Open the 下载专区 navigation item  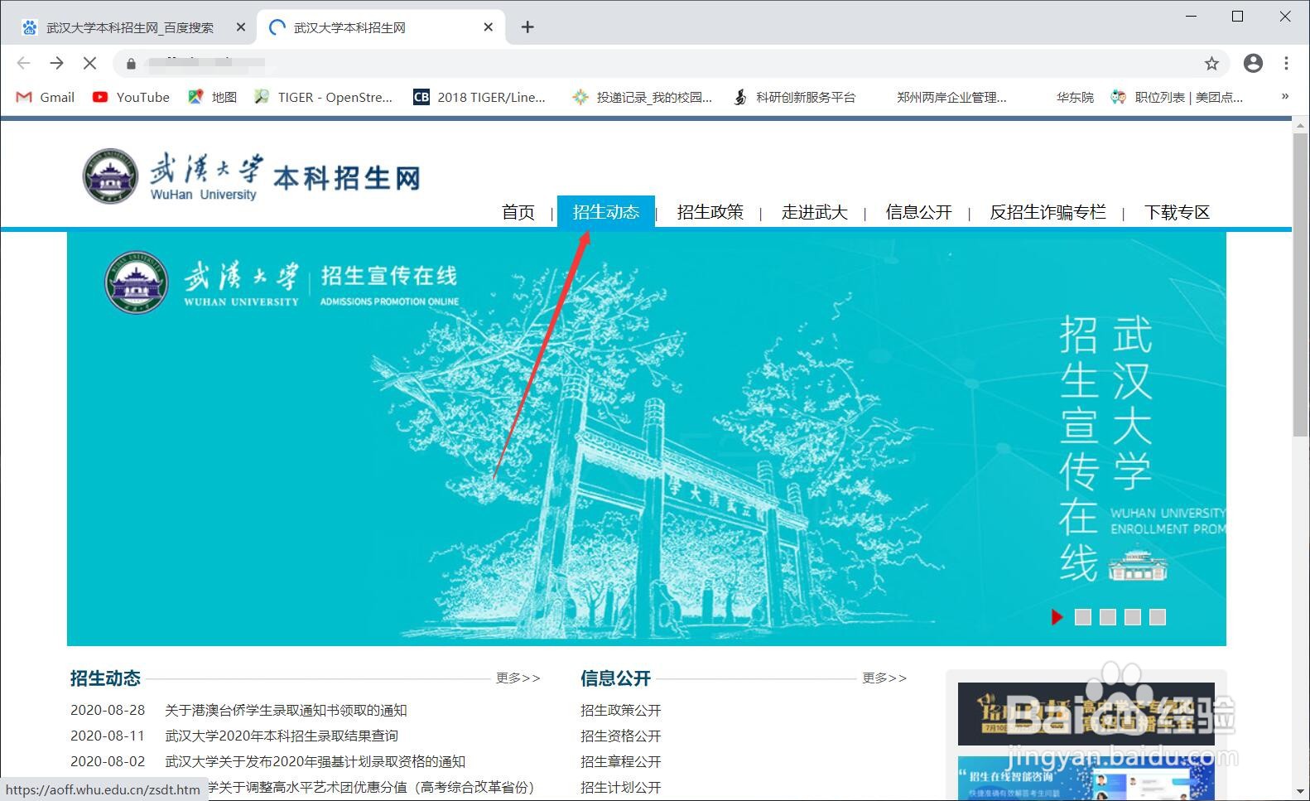(x=1178, y=212)
